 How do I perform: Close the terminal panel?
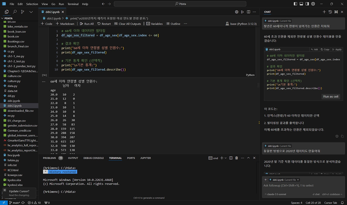click(254, 158)
